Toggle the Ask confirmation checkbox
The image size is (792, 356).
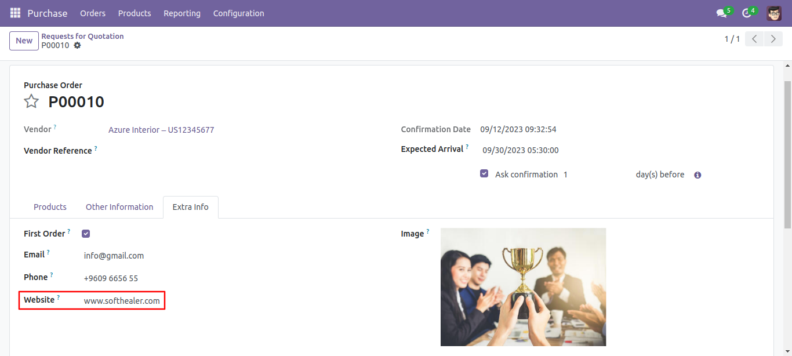tap(484, 173)
